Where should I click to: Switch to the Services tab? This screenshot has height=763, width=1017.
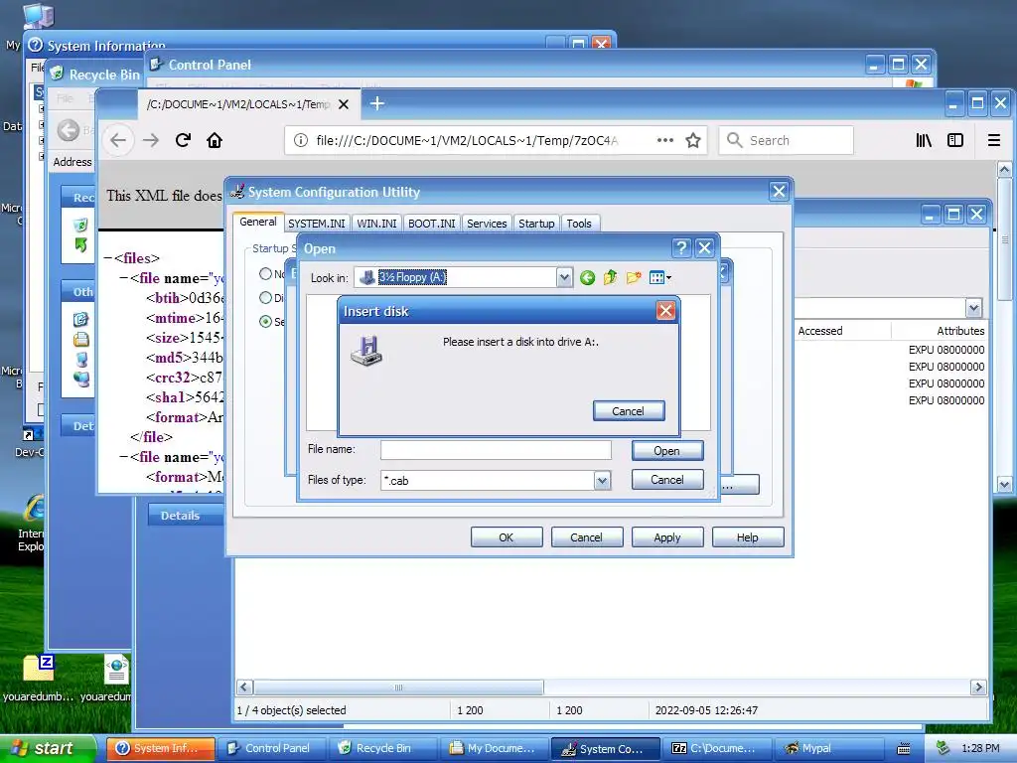tap(487, 224)
